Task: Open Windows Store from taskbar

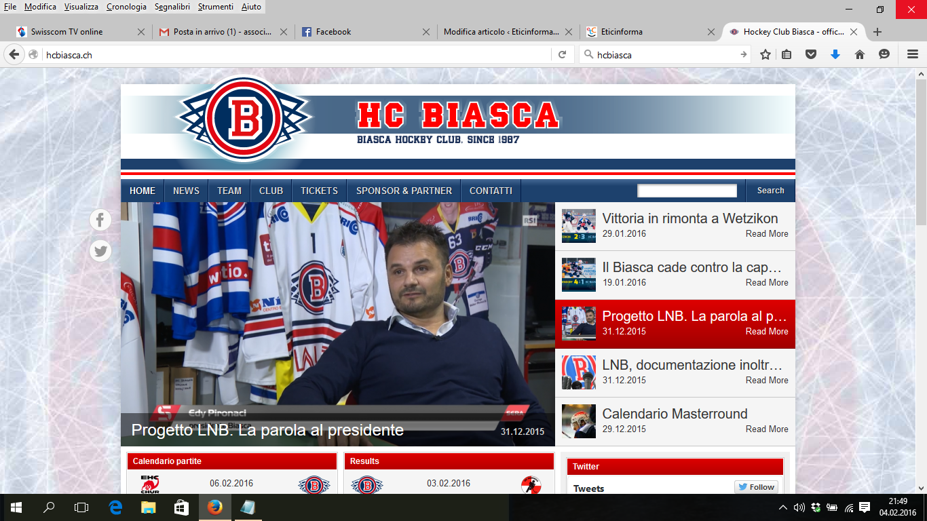Action: [181, 507]
